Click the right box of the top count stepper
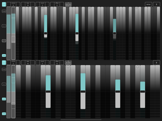Screen dimensions: 162x121 pyautogui.click(x=47, y=4)
